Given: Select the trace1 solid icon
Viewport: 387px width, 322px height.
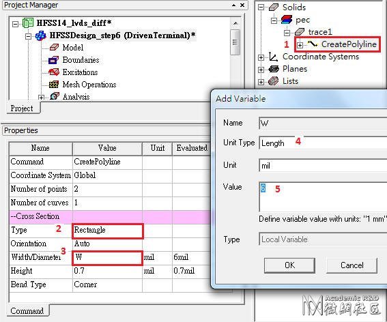Looking at the screenshot, I should tap(300, 32).
